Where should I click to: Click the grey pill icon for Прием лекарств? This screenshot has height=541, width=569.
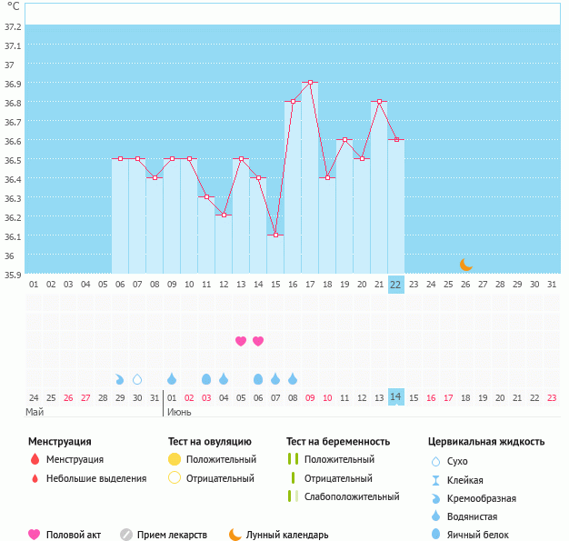[126, 535]
